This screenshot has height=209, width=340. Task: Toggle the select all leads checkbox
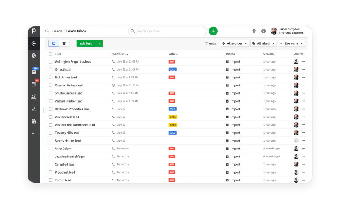click(50, 53)
